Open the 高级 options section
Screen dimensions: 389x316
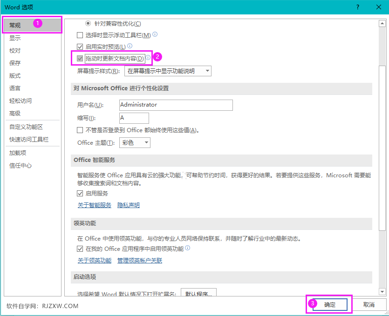coord(15,113)
